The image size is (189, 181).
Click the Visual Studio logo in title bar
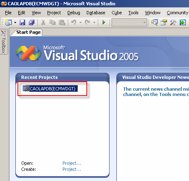click(x=4, y=4)
